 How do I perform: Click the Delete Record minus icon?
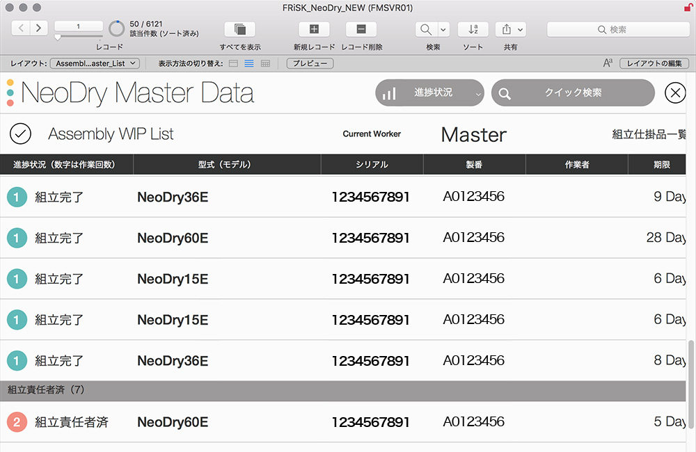coord(361,29)
